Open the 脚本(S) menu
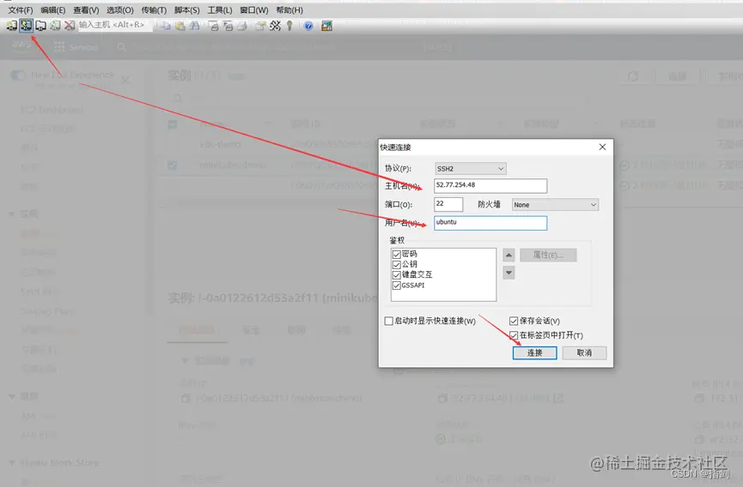743x487 pixels. pyautogui.click(x=186, y=10)
